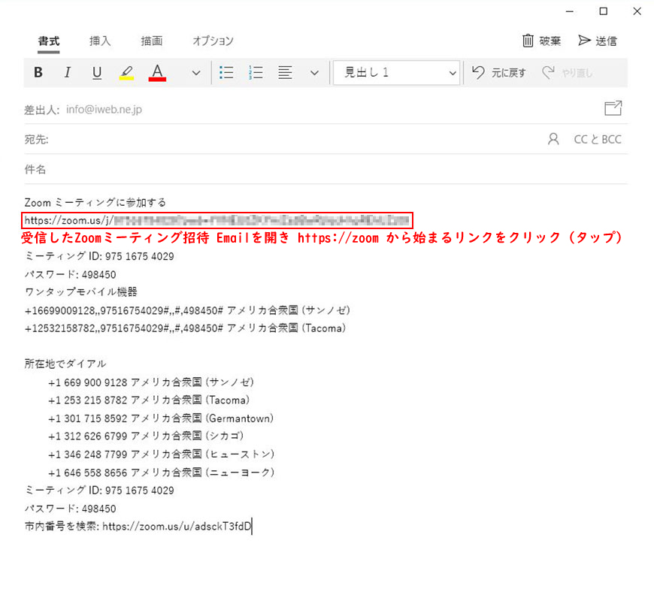Screen dimensions: 654x601
Task: Toggle bold formatting
Action: tap(38, 73)
